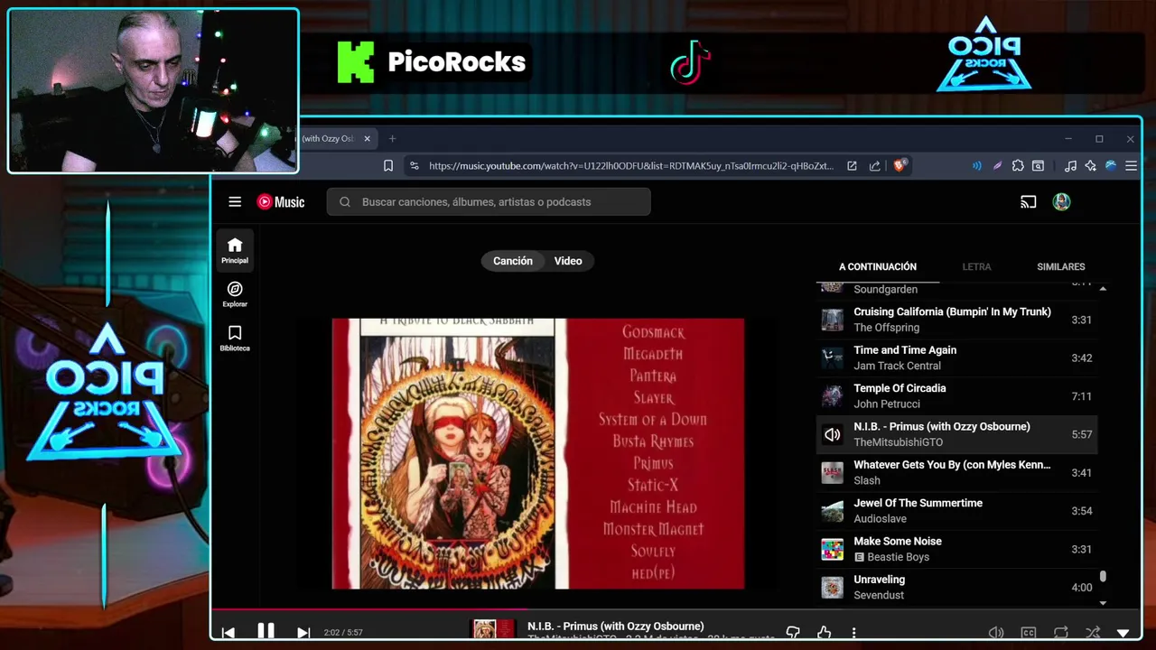Like the current song
Viewport: 1156px width, 650px height.
point(824,633)
